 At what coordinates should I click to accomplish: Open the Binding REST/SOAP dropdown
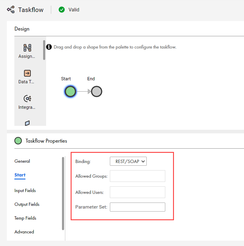[128, 161]
